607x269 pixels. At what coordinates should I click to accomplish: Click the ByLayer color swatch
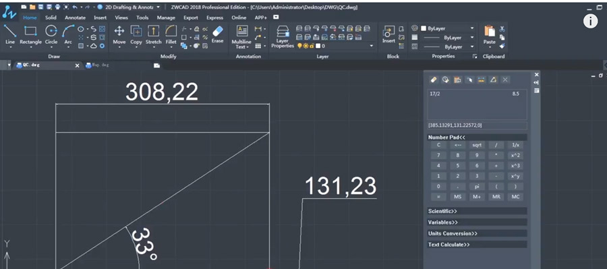(424, 28)
